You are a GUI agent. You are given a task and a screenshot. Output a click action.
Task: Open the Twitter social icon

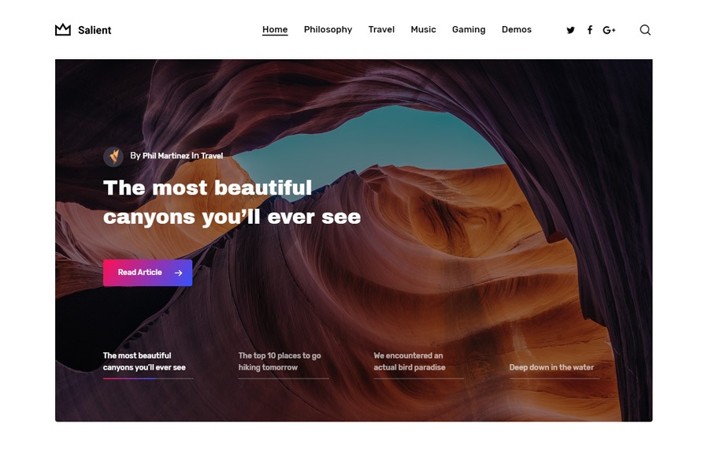tap(570, 30)
